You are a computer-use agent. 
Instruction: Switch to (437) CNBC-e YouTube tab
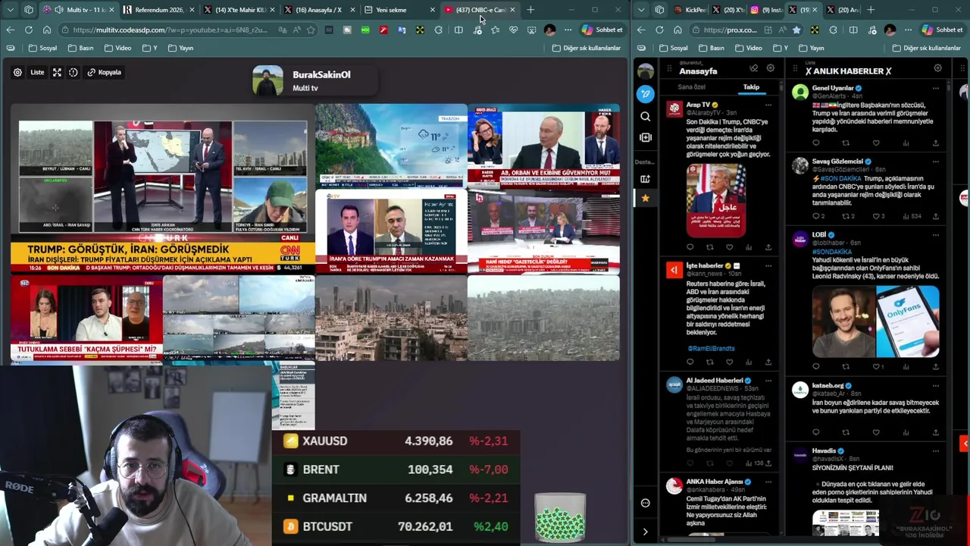[479, 10]
